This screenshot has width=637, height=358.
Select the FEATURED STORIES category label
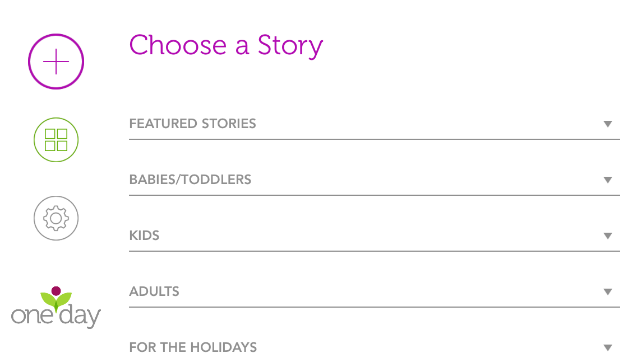[192, 124]
